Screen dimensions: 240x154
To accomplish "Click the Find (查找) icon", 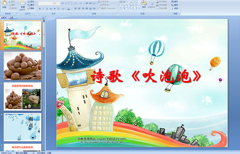I will [x=176, y=1].
